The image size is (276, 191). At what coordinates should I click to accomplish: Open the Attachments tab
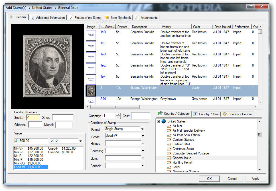point(147,18)
